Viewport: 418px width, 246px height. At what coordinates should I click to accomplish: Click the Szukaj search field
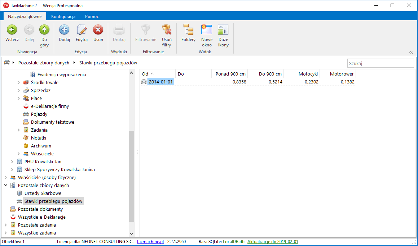tap(380, 63)
